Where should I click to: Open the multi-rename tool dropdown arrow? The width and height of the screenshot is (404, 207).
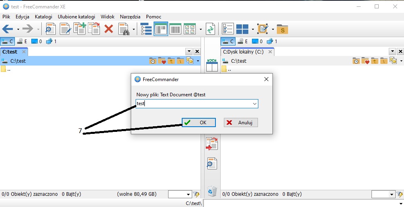(x=273, y=29)
